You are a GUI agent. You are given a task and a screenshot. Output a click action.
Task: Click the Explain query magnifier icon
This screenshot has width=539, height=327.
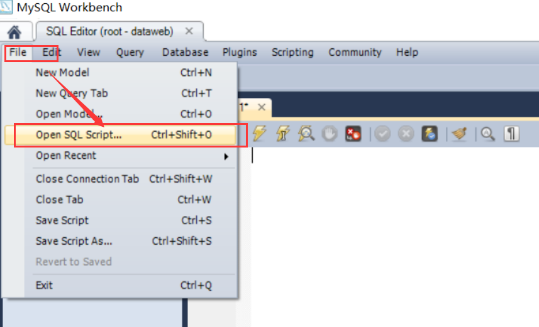[x=306, y=134]
